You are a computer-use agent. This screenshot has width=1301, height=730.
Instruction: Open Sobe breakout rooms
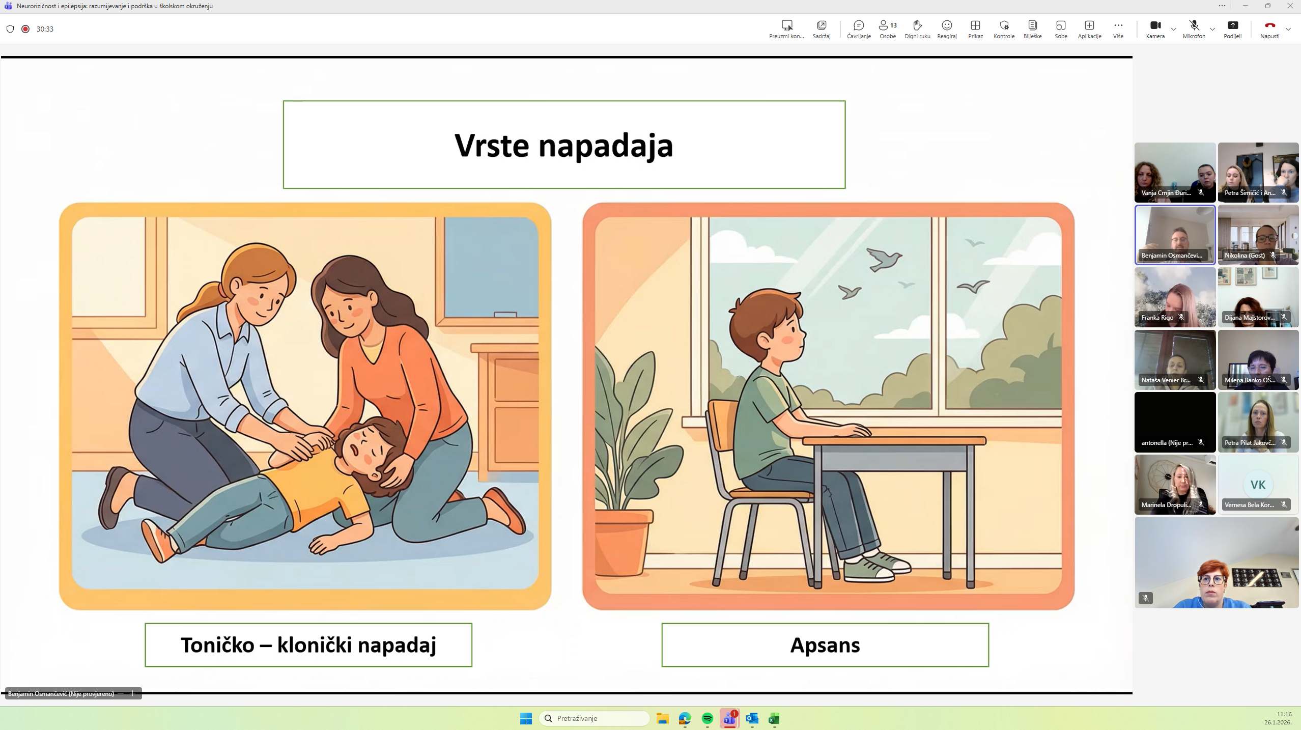[x=1060, y=29]
